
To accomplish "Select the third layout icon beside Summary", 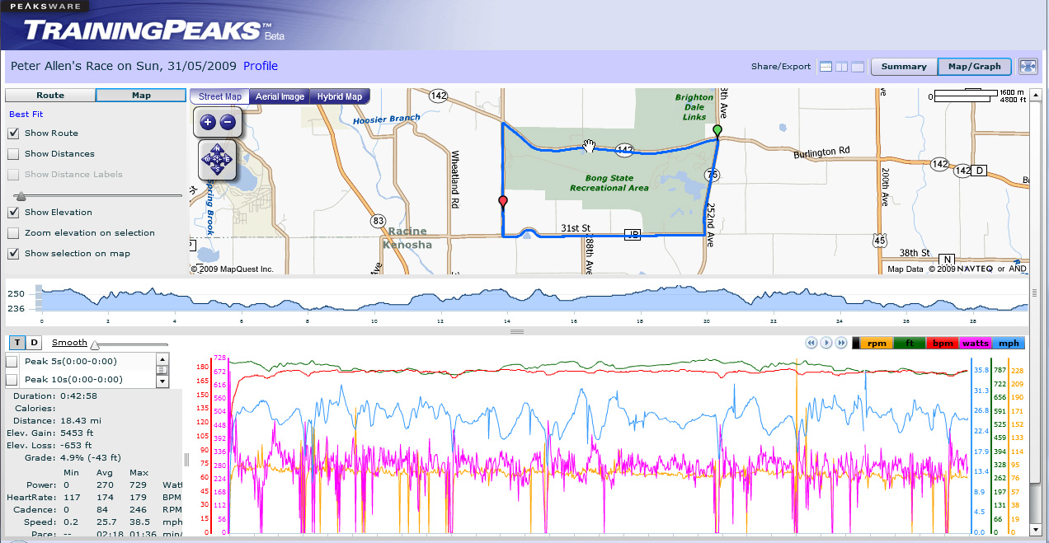I will 858,67.
